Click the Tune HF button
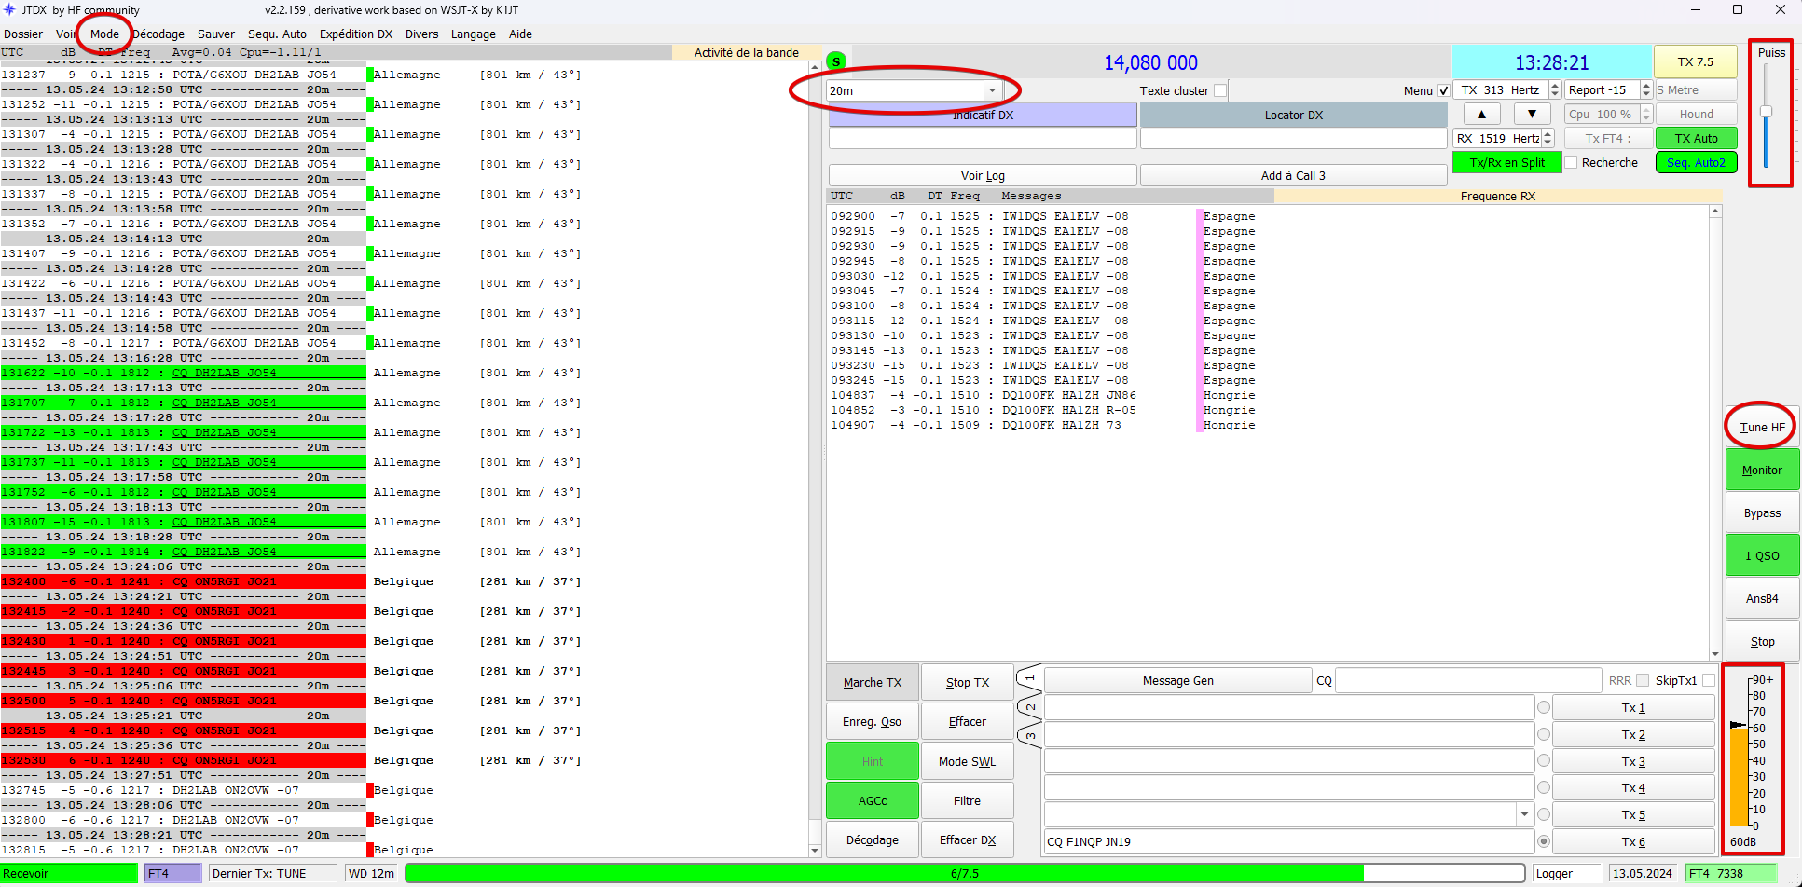The image size is (1802, 887). 1762,427
